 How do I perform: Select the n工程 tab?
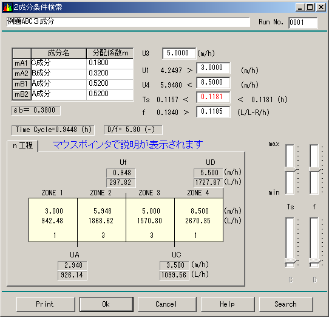pos(22,145)
